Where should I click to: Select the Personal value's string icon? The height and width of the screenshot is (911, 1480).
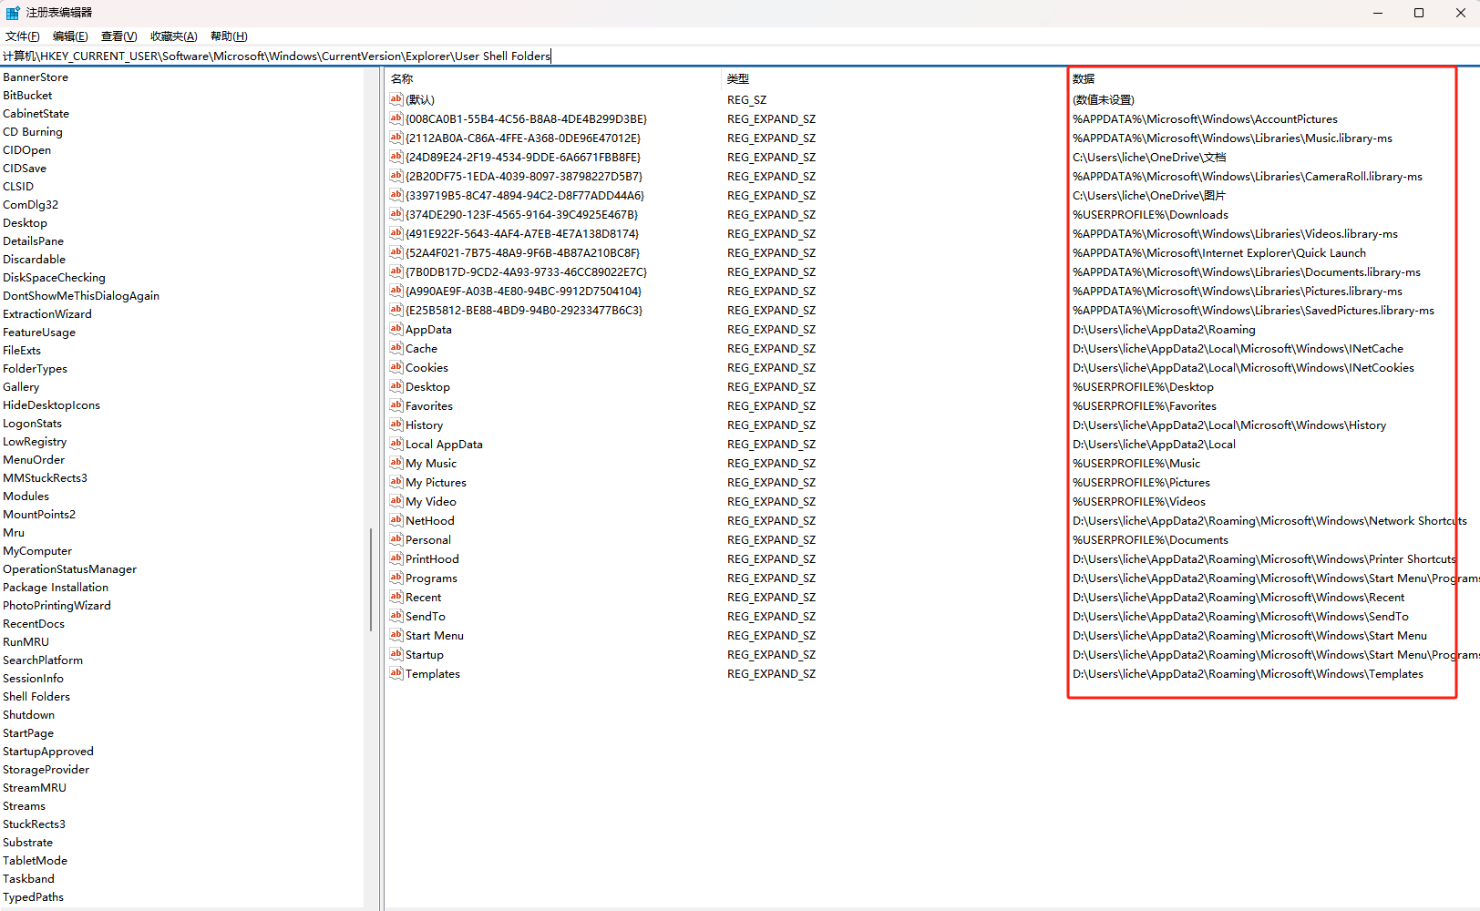[x=395, y=539]
